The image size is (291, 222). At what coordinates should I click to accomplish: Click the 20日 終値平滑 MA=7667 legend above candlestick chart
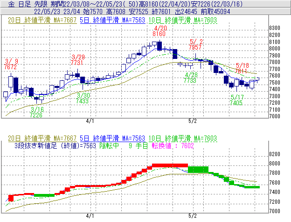(42, 20)
